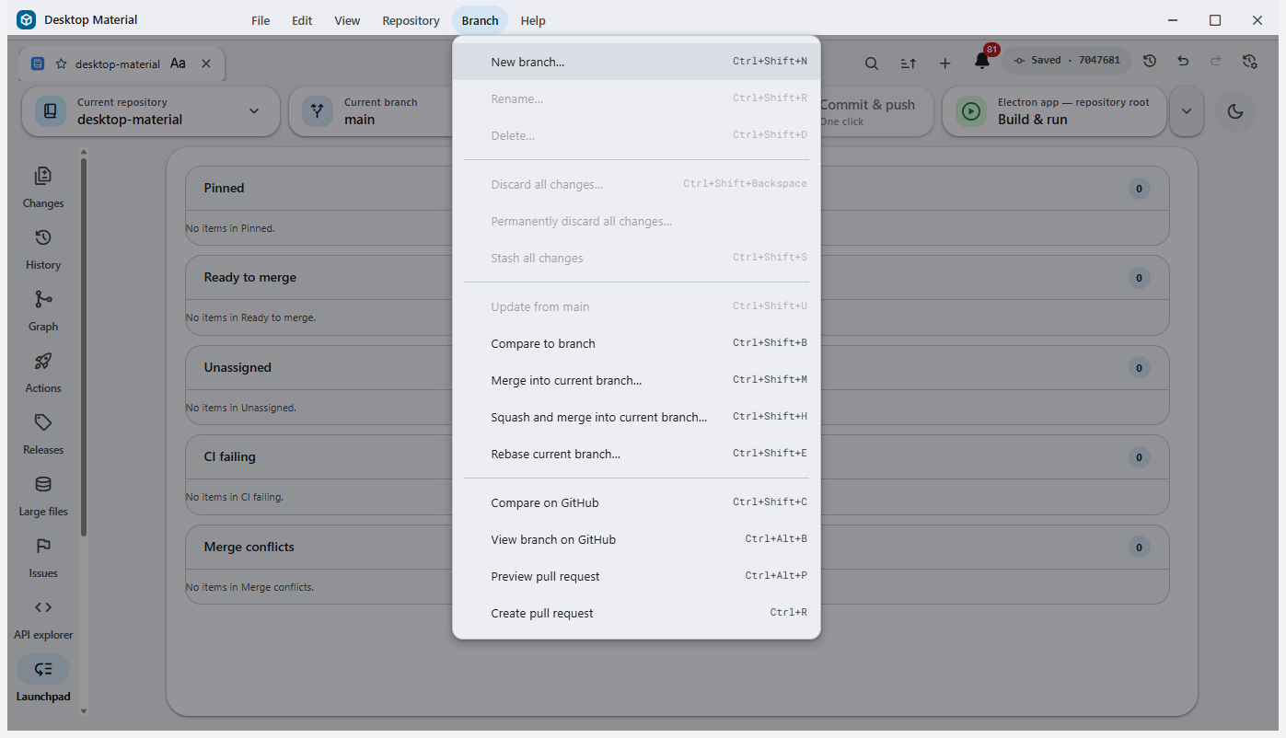
Task: Select the Launchpad sidebar icon
Action: tap(43, 669)
